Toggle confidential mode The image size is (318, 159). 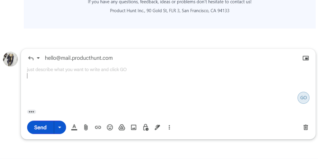(x=145, y=127)
